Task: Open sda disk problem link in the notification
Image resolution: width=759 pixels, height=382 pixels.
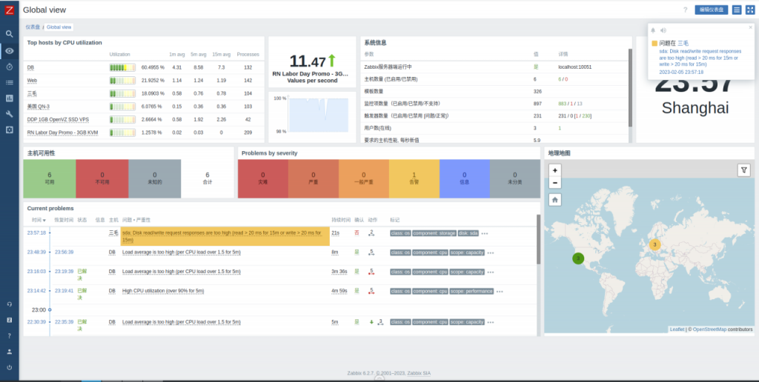Action: (698, 58)
